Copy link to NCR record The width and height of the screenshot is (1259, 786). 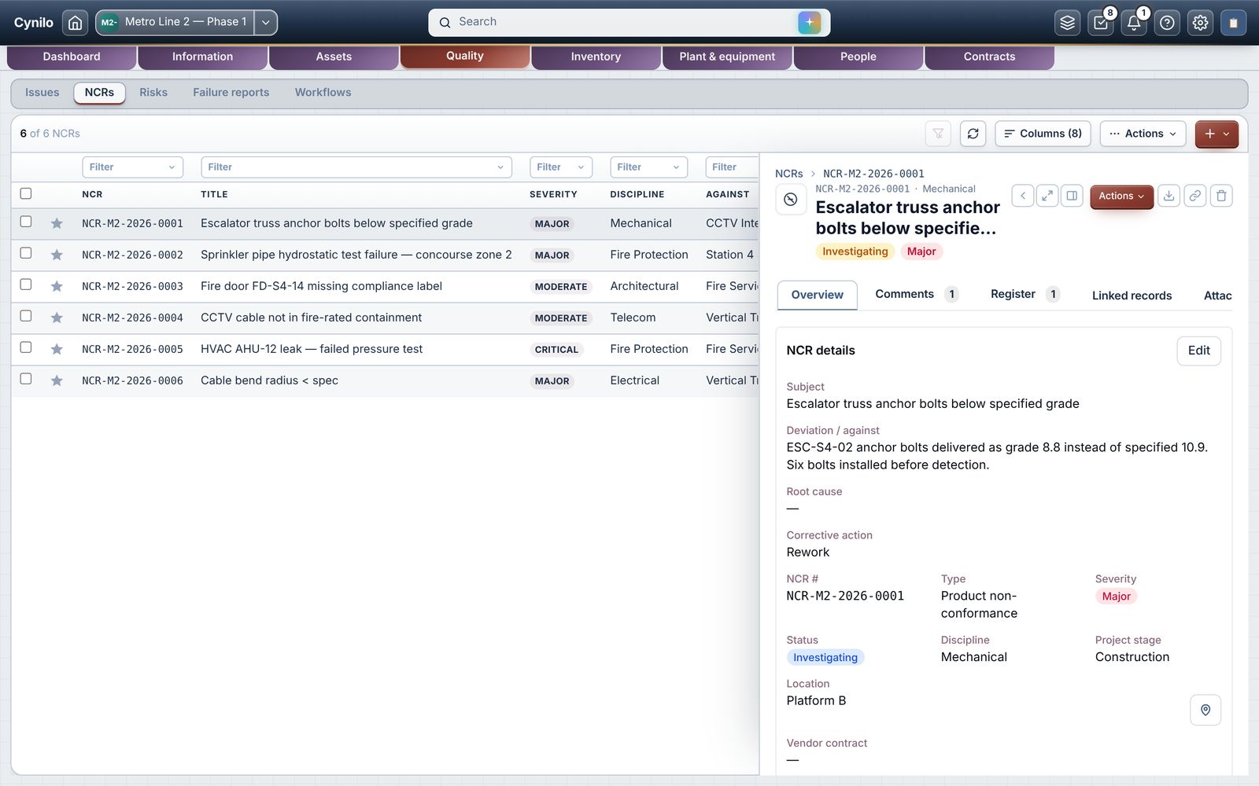[x=1194, y=196]
